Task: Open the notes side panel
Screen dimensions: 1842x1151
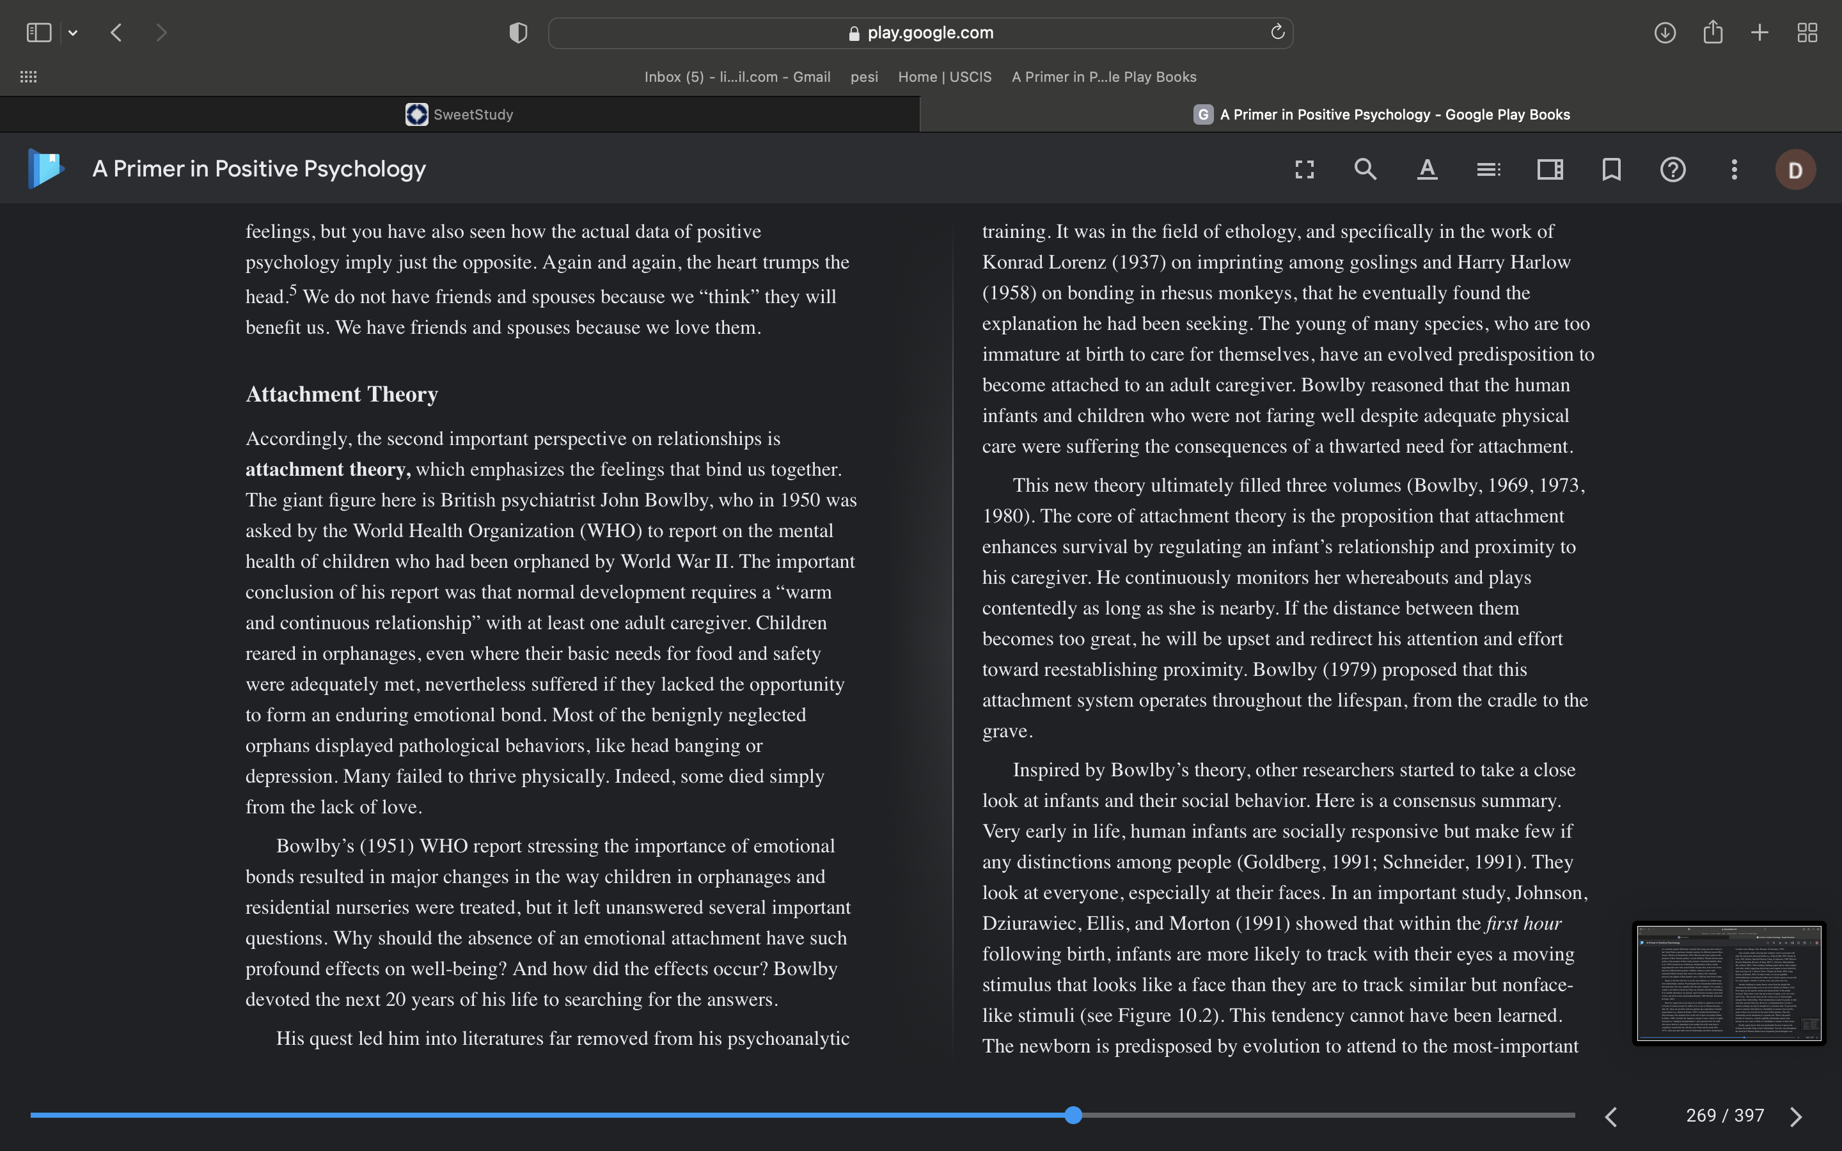Action: pyautogui.click(x=1550, y=169)
